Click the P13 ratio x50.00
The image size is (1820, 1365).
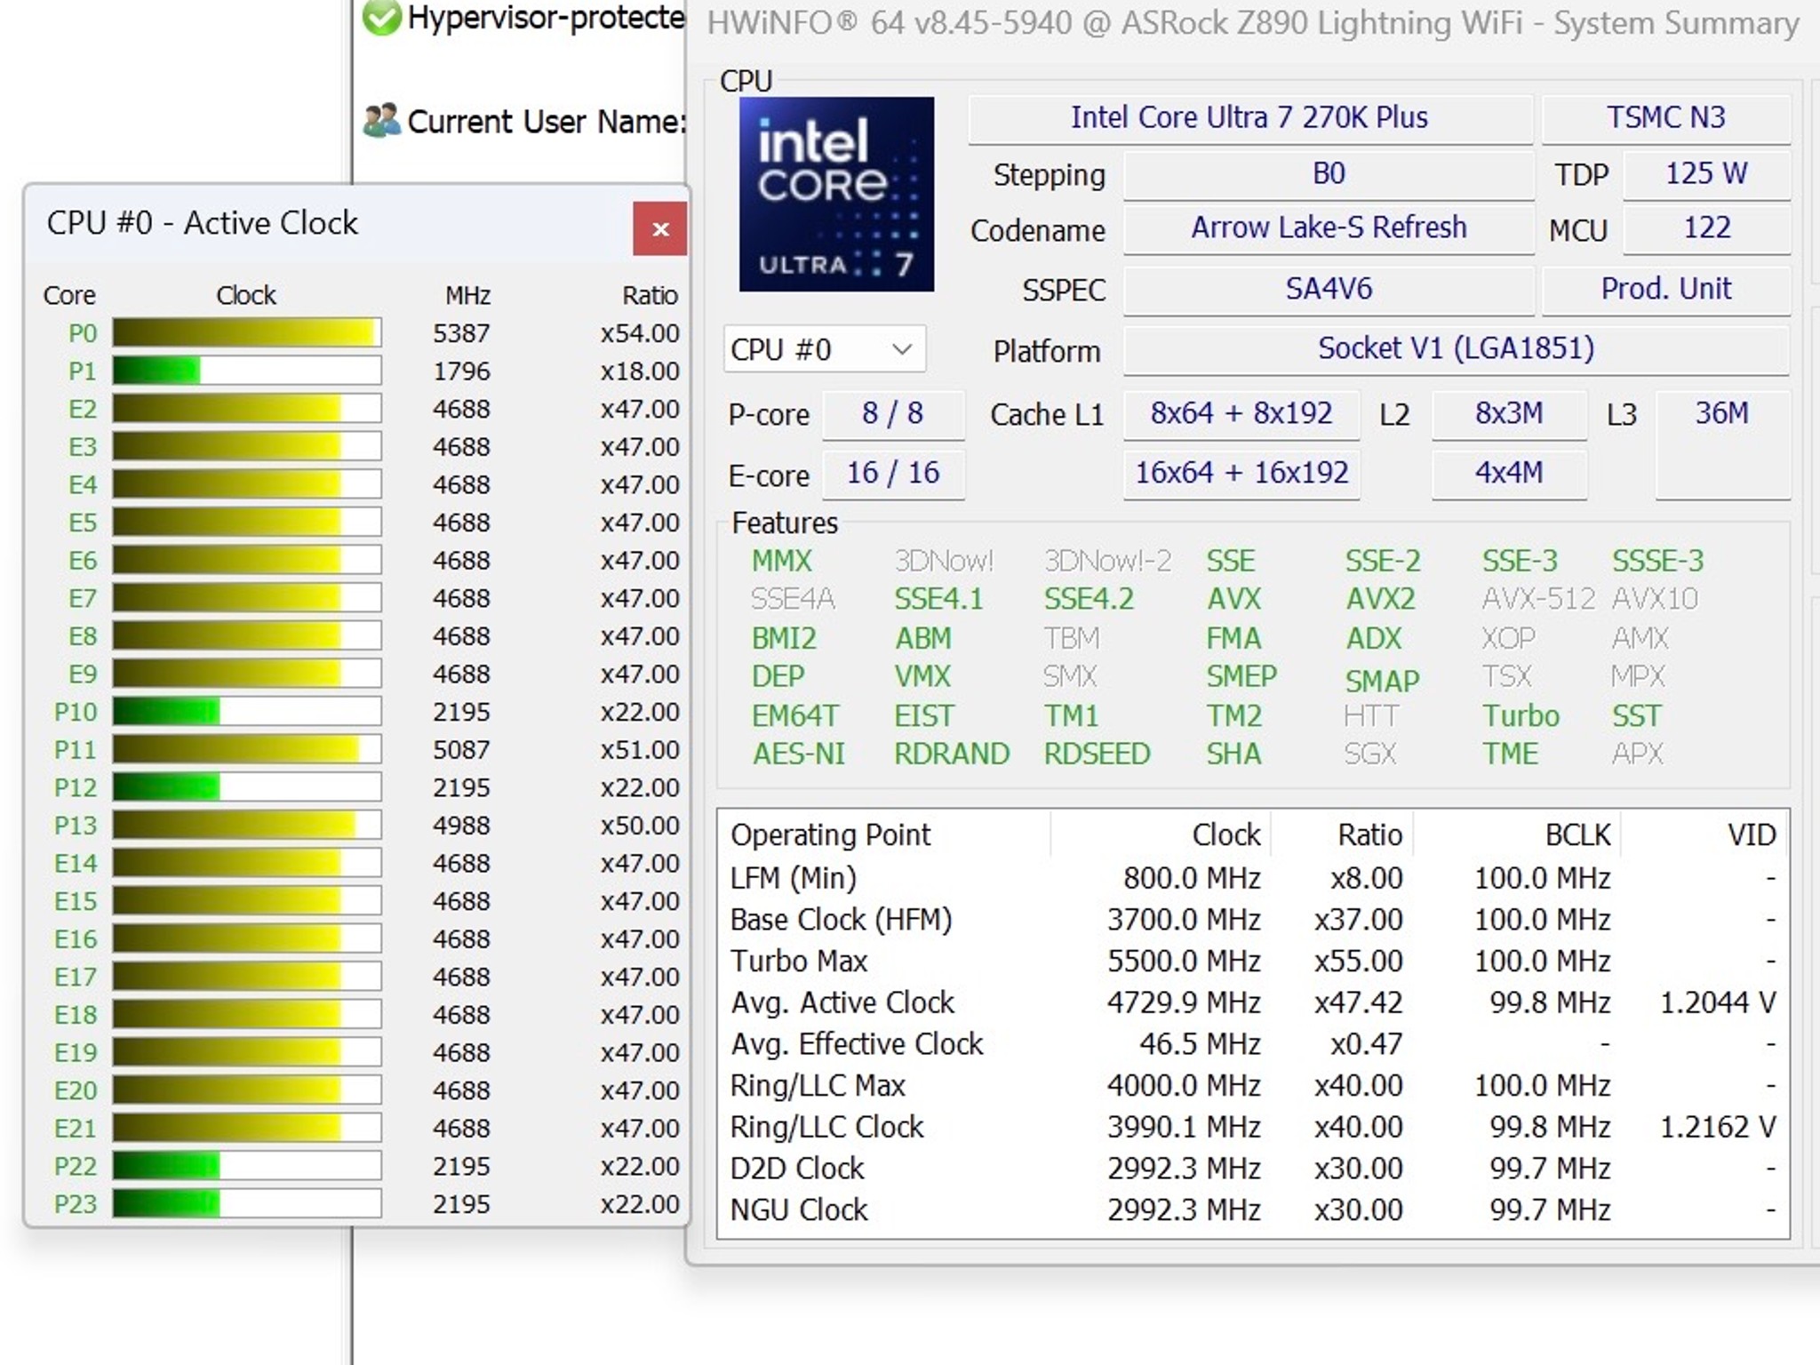(640, 826)
